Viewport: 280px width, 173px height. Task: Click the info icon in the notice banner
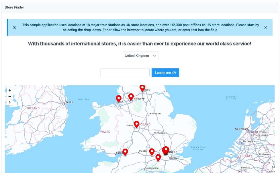pos(14,27)
